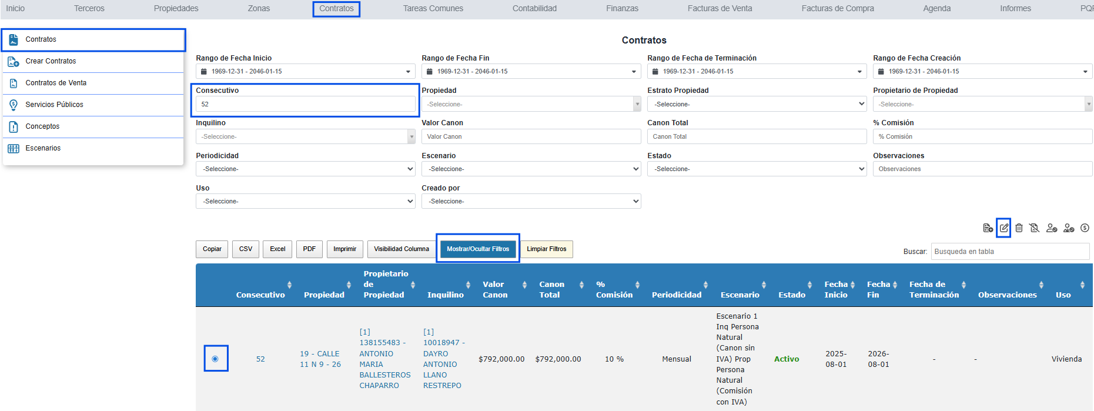Click the edit contract pencil icon

pos(1003,228)
